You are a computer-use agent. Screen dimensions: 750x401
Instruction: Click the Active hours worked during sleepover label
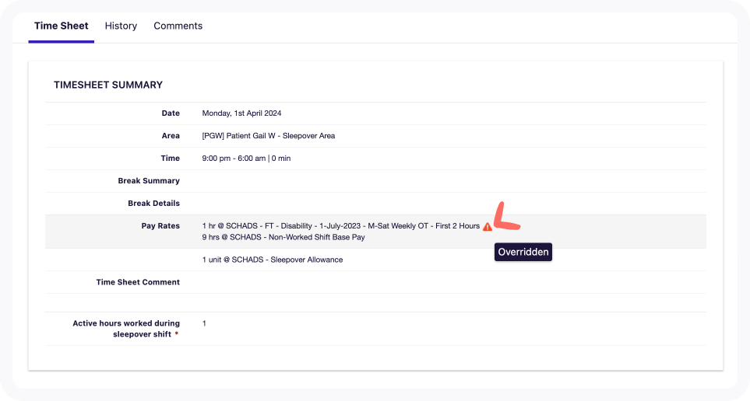point(126,323)
